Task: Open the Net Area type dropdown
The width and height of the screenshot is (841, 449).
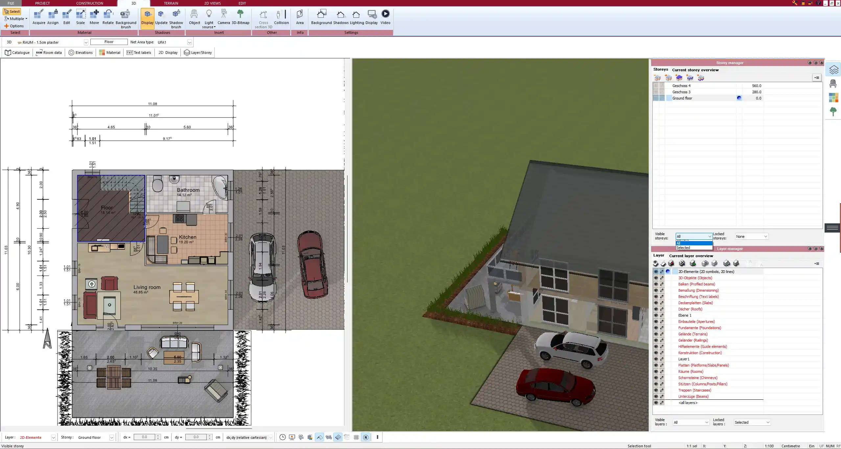Action: [189, 42]
